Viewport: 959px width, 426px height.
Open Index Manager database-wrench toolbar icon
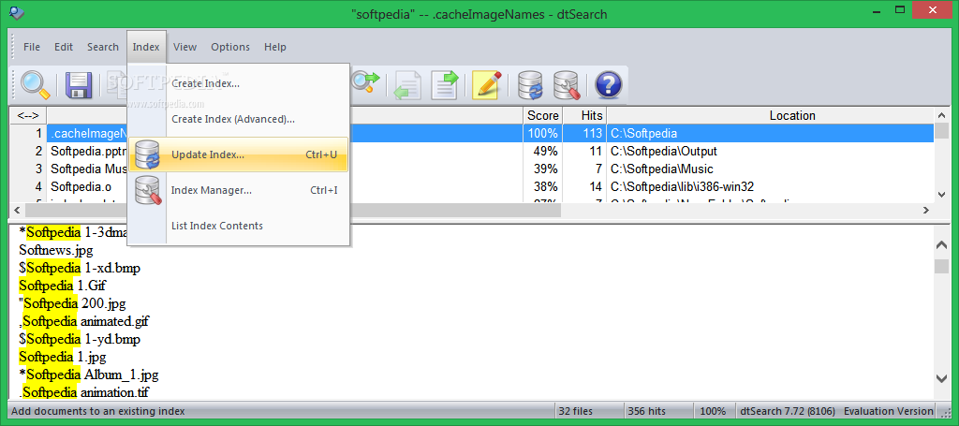567,85
